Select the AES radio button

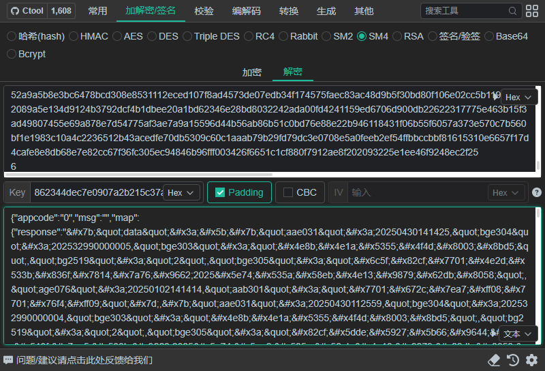click(117, 36)
